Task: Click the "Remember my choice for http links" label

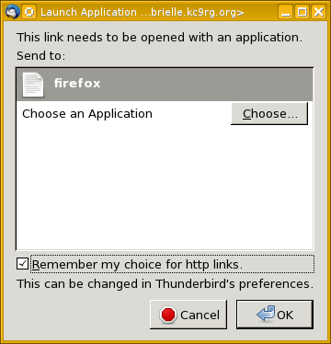Action: [x=137, y=264]
